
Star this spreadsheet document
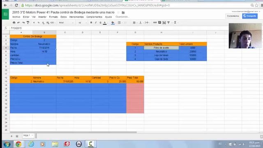pos(118,13)
